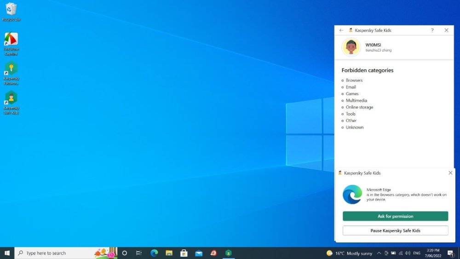Open Microsoft Store from the taskbar
Image resolution: width=460 pixels, height=259 pixels.
coord(184,253)
